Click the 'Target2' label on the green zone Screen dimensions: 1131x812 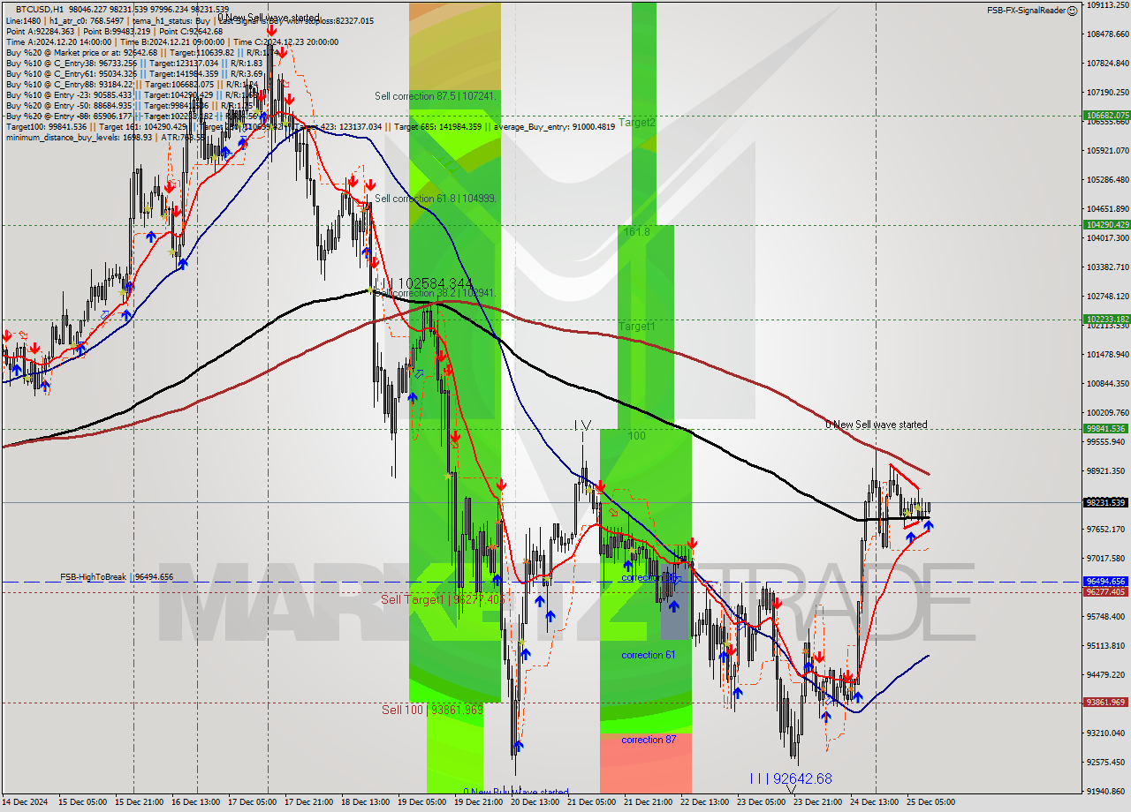pos(637,123)
